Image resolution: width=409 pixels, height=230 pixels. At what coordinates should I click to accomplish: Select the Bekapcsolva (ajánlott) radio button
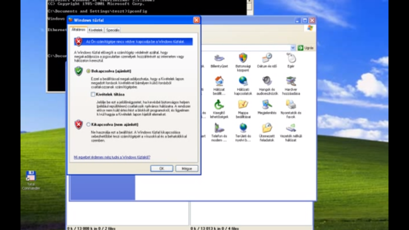(88, 71)
